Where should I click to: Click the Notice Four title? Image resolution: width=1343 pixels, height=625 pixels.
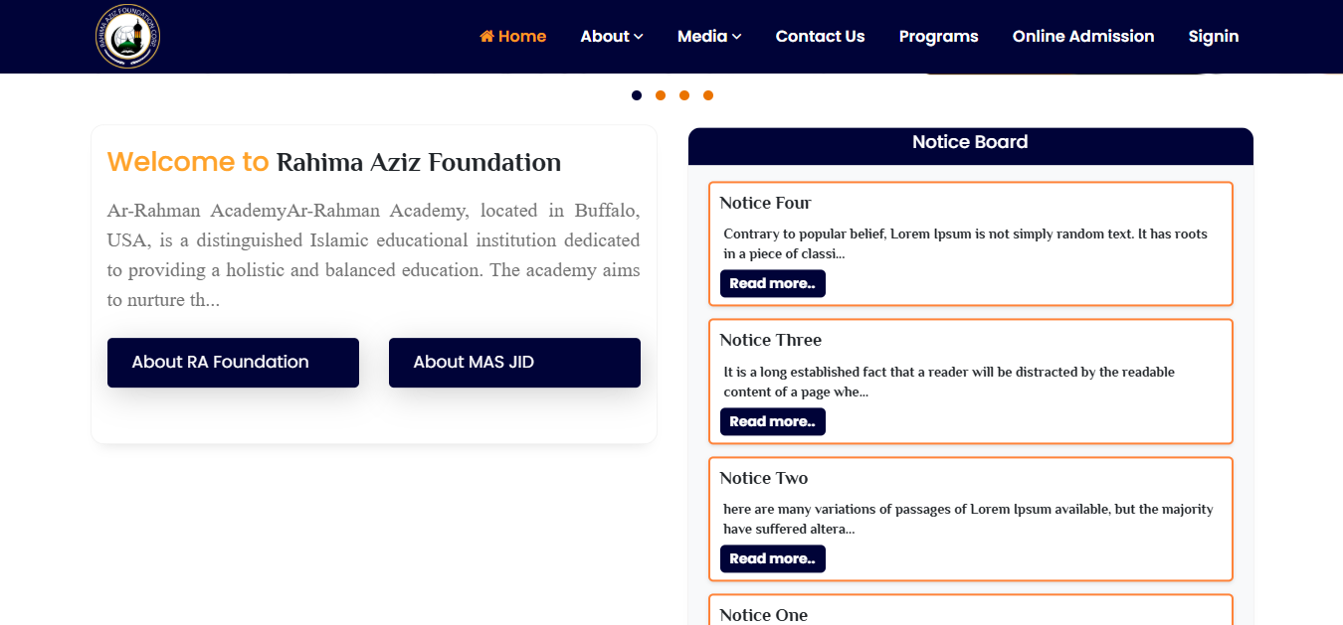pos(766,203)
